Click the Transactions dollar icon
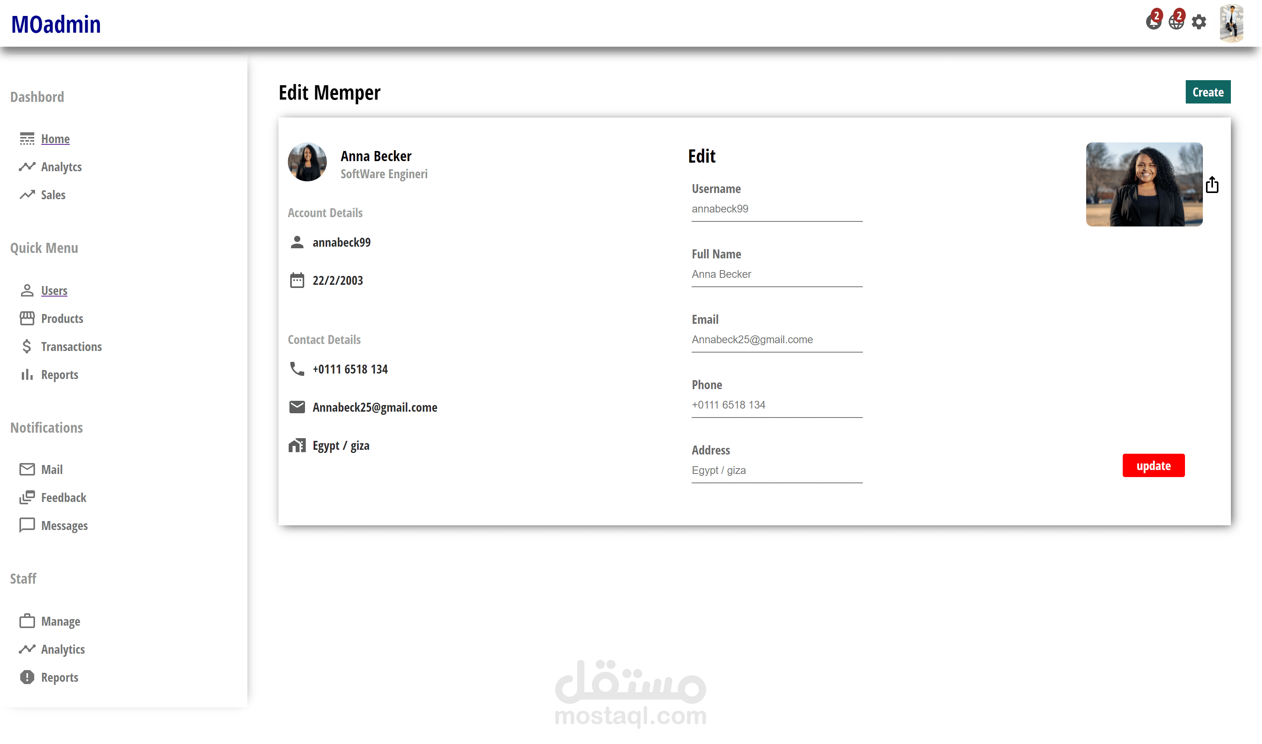This screenshot has width=1262, height=744. point(27,346)
